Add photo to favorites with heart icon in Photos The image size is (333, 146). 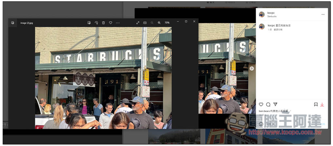click(111, 23)
